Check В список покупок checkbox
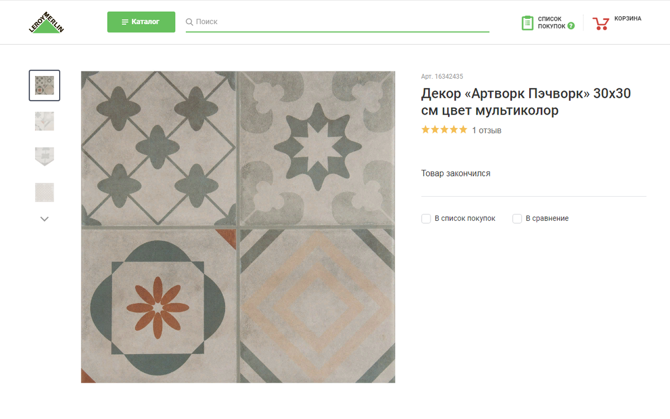The height and width of the screenshot is (419, 670). [426, 218]
